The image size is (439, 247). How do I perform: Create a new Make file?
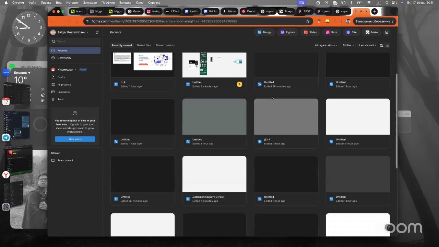(372, 32)
